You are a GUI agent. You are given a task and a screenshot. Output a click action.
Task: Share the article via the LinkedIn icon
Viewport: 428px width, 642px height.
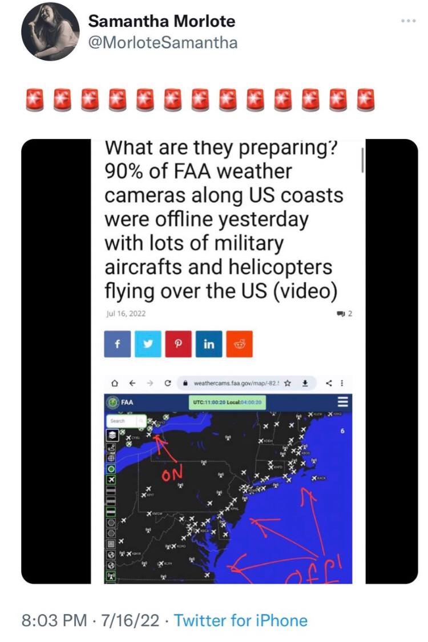point(209,344)
